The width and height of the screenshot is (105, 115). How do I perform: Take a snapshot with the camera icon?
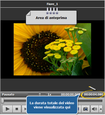pos(86,109)
